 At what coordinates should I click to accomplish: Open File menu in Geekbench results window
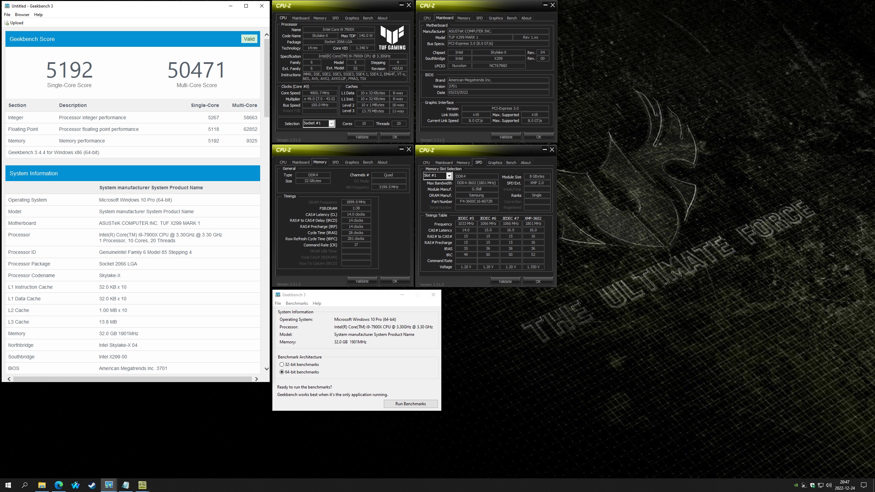[7, 15]
